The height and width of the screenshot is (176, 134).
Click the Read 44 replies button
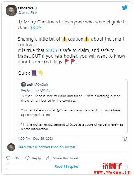click(66, 166)
